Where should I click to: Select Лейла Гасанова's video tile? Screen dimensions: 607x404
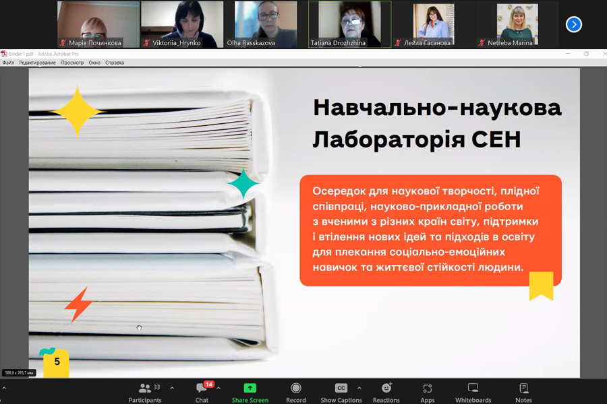click(433, 24)
